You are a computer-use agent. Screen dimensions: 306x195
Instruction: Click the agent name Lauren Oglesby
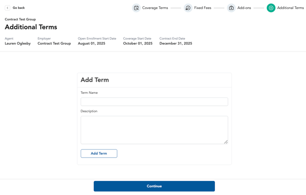(x=18, y=43)
